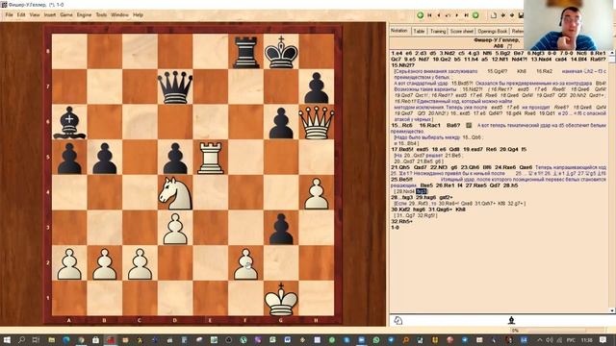Step back one move with left arrow
616x346 pixels.
point(439,15)
